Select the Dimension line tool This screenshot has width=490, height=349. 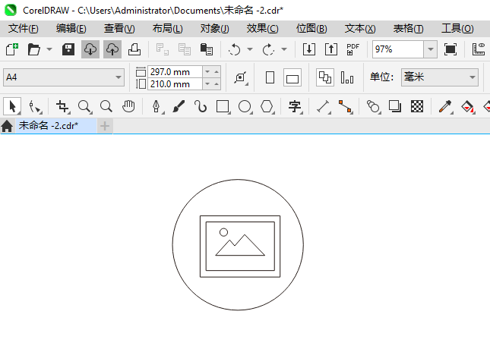click(x=324, y=107)
